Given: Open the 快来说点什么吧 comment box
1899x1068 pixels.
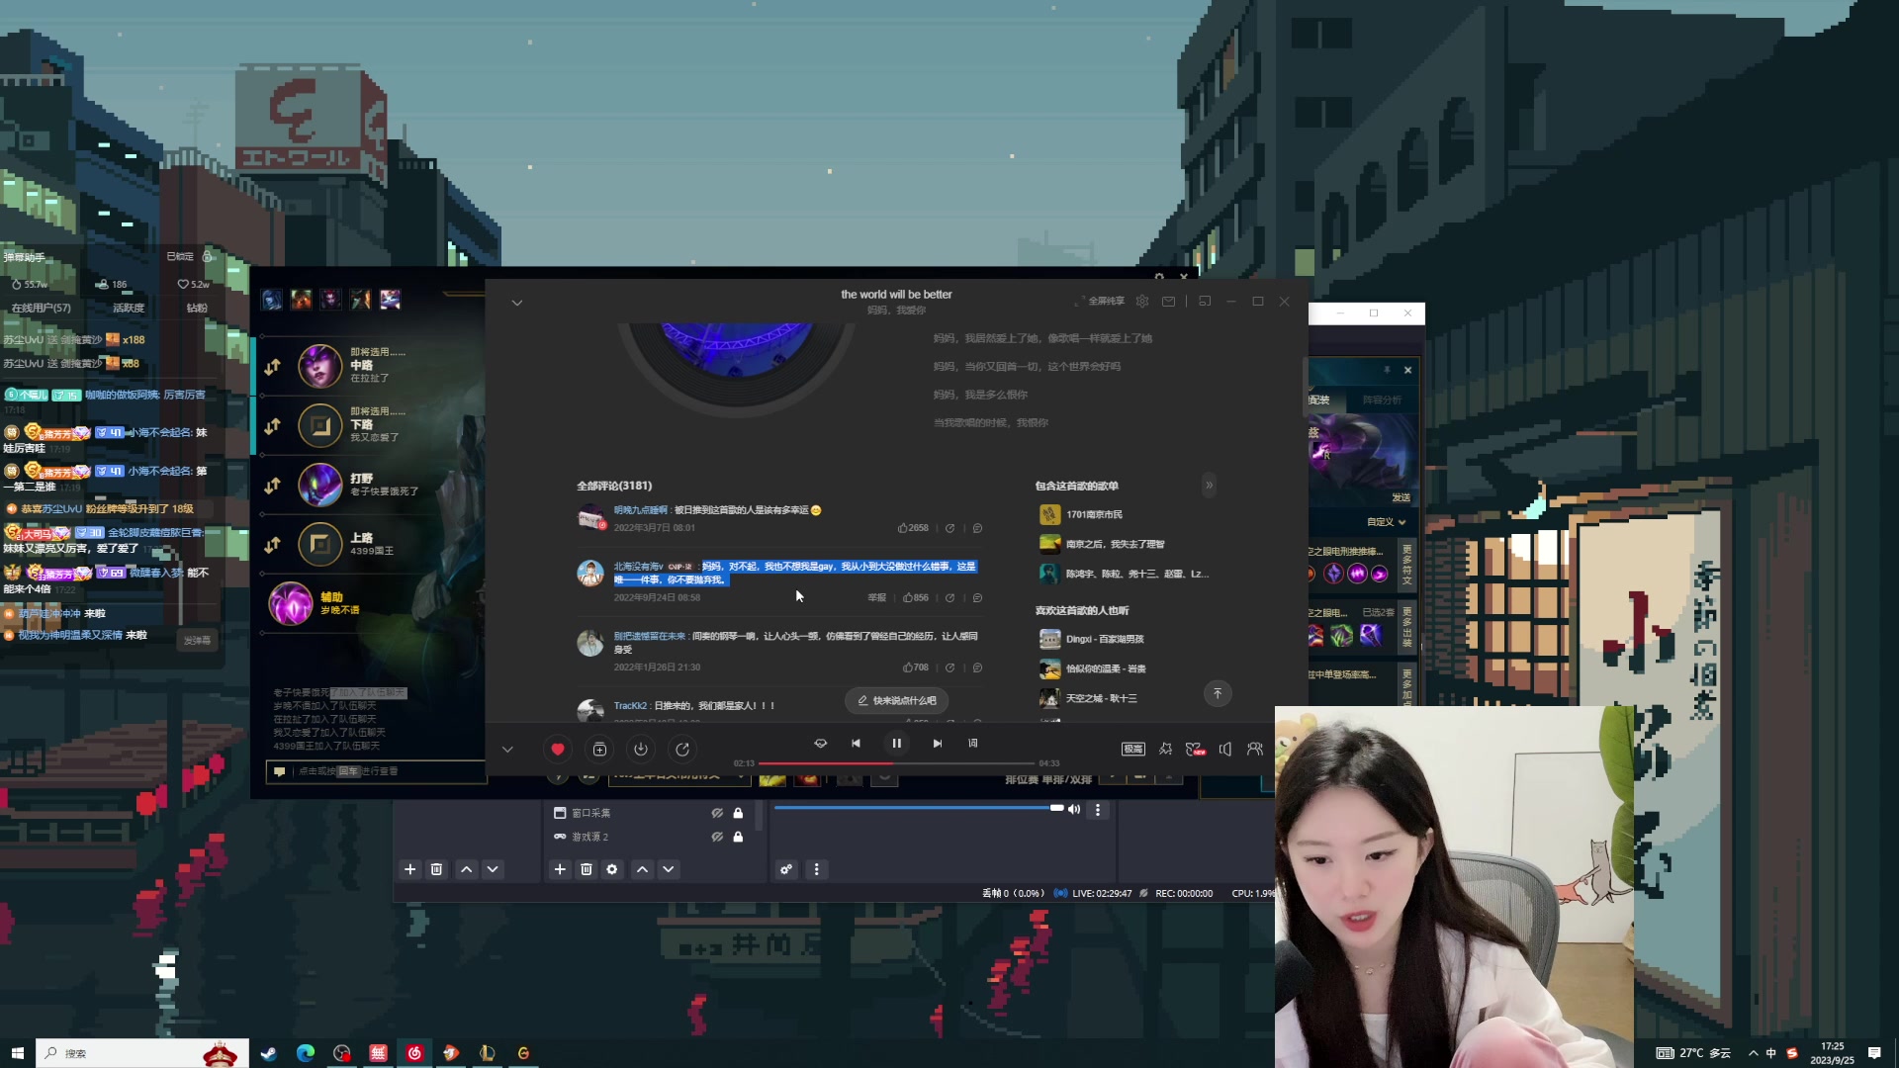Looking at the screenshot, I should tap(897, 700).
